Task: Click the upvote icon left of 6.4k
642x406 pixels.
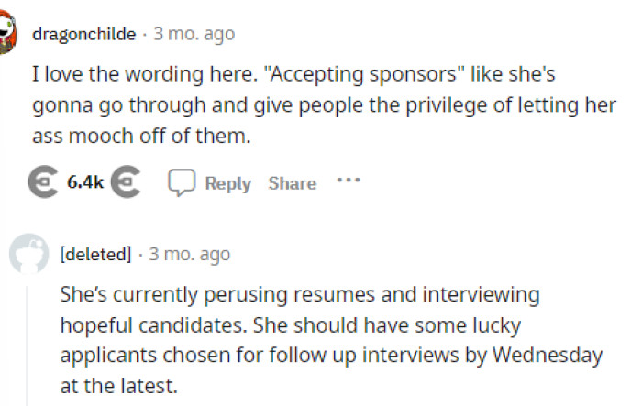Action: coord(42,183)
